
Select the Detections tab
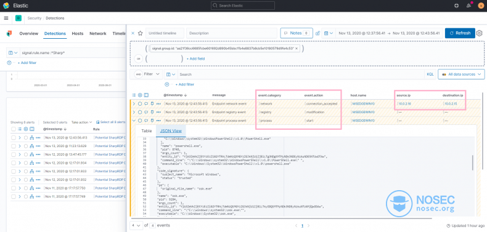pos(55,33)
